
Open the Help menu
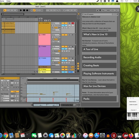8,1
